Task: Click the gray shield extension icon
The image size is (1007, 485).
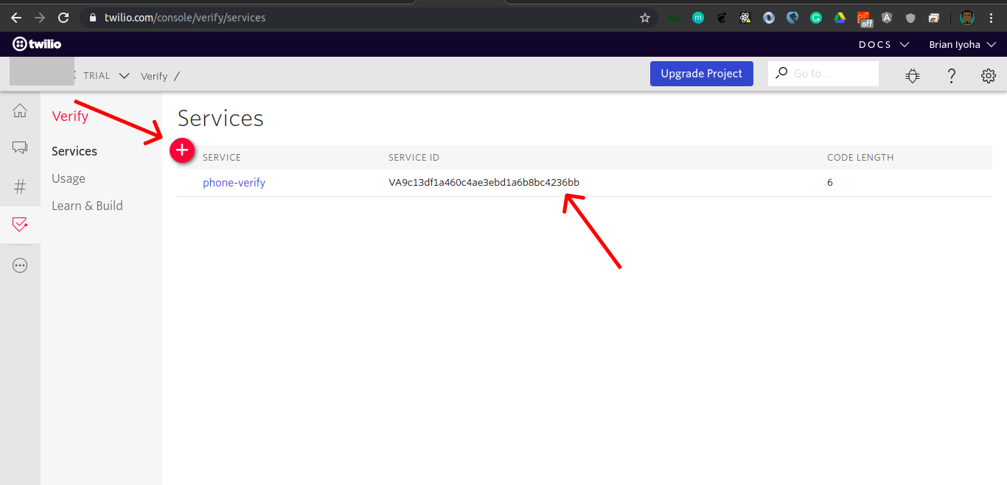Action: click(910, 18)
